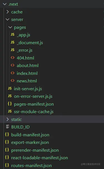Image resolution: width=104 pixels, height=169 pixels.
Task: Open init-server.js.js file
Action: [x=28, y=89]
